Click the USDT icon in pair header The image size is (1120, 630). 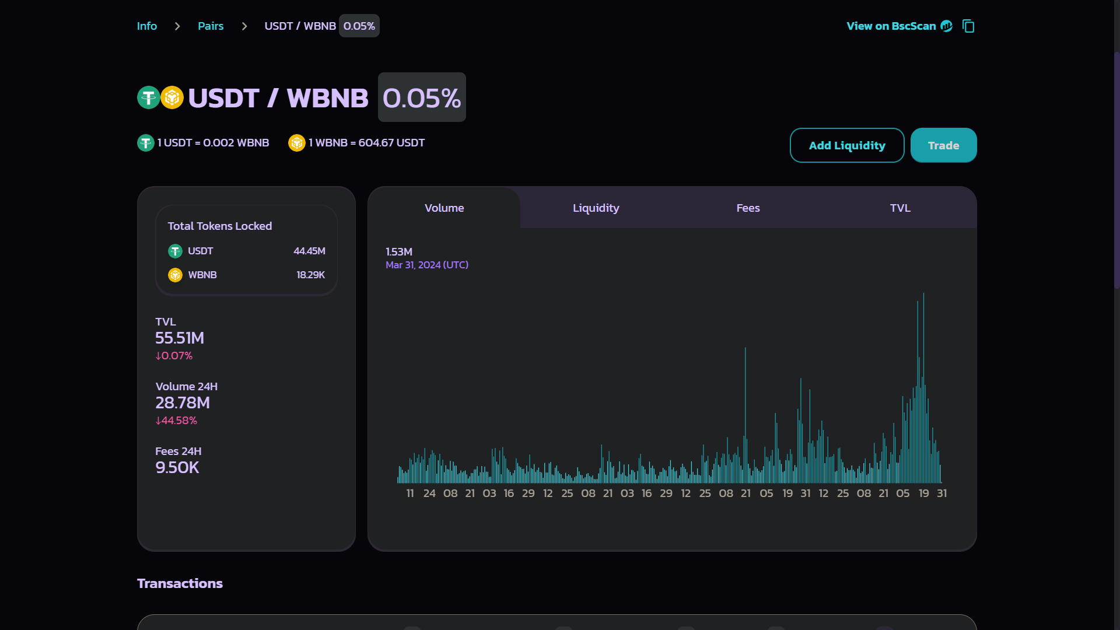[x=148, y=98]
